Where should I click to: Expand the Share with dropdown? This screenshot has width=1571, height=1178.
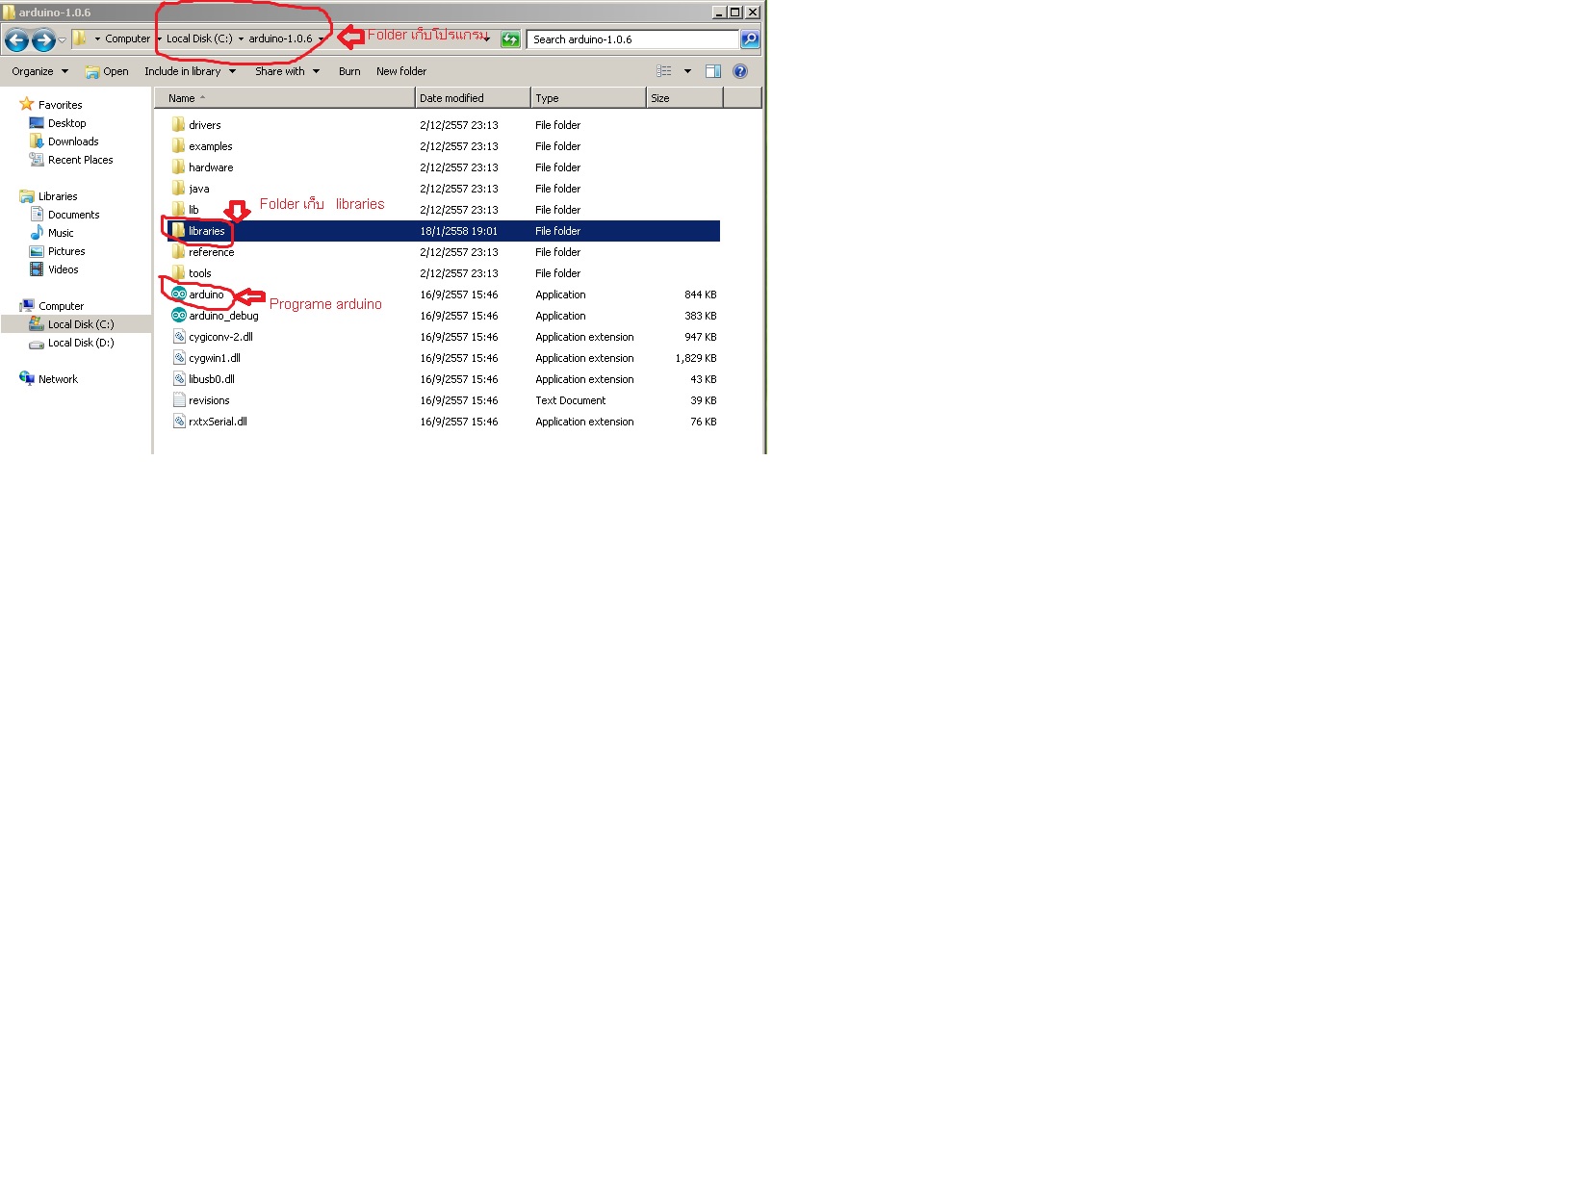point(287,71)
